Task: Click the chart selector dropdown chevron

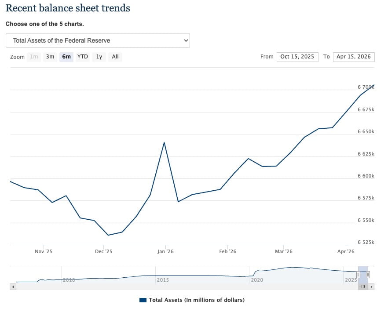Action: point(185,40)
